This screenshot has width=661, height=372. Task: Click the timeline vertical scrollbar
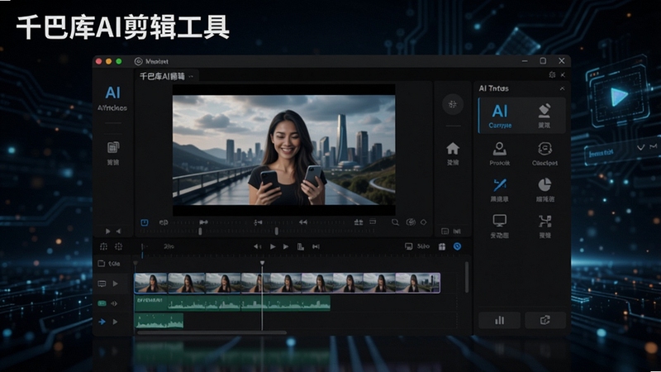(467, 277)
